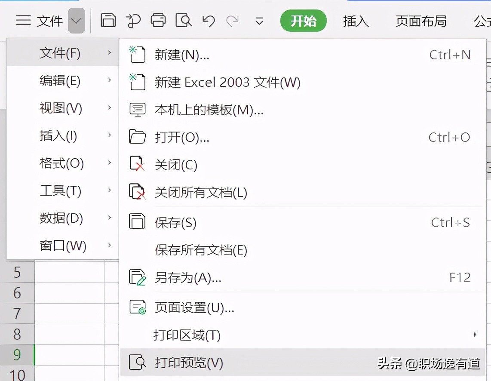Switch to the 插入 ribbon tab
491x381 pixels.
click(356, 21)
